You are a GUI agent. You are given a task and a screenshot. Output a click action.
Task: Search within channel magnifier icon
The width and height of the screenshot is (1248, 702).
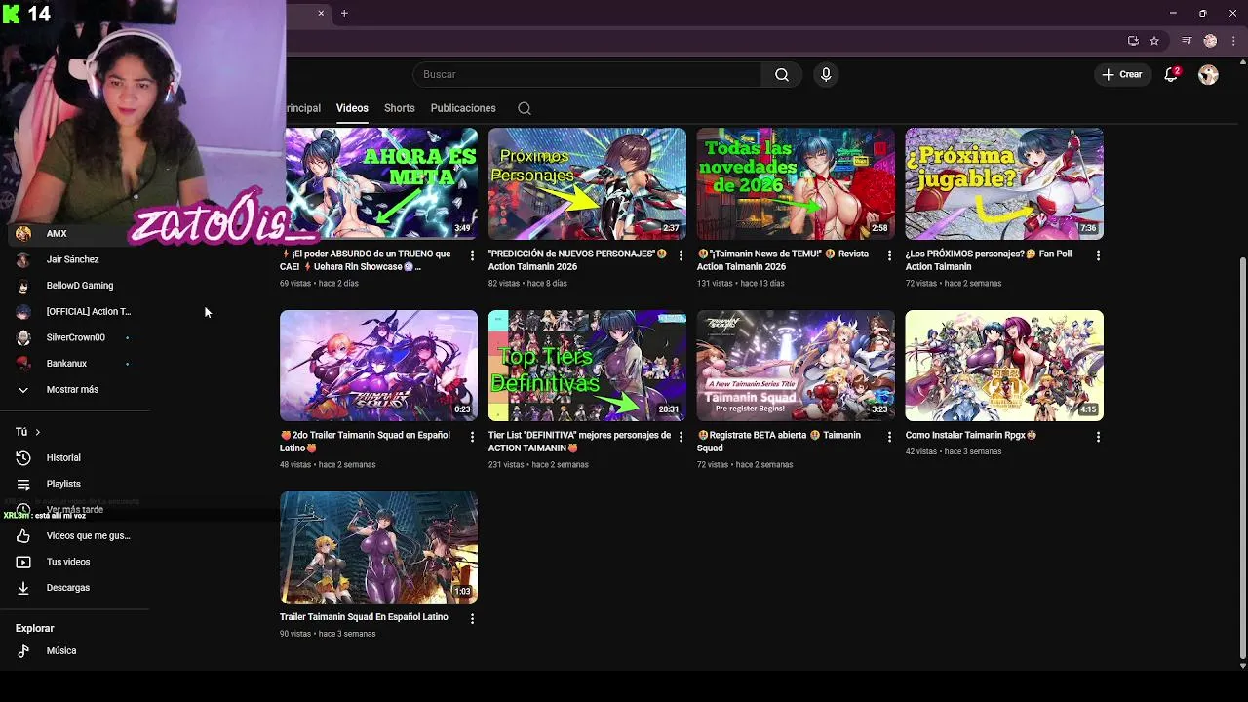point(525,108)
